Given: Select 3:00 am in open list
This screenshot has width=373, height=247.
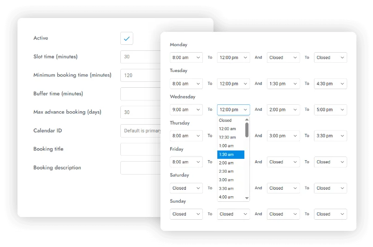Looking at the screenshot, I should coord(231,180).
